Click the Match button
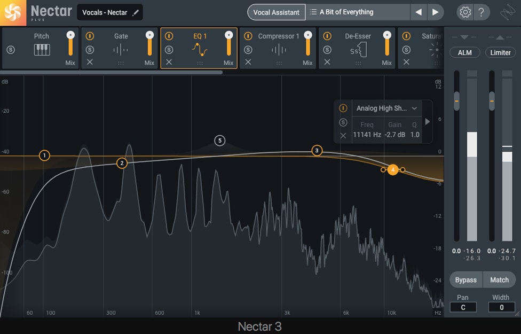Image resolution: width=521 pixels, height=334 pixels. tap(500, 280)
